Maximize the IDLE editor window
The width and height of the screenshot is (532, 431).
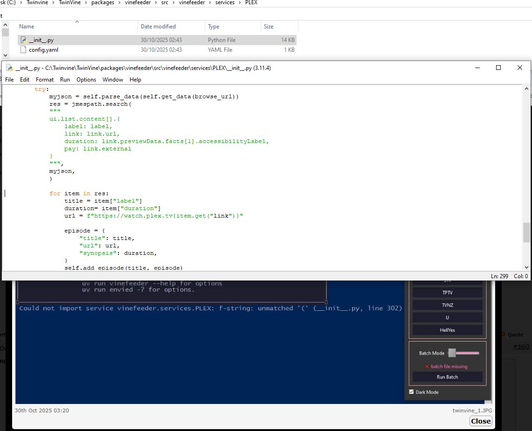498,68
